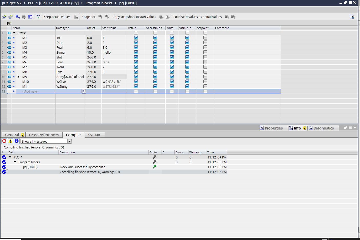
Task: Uncheck Accessible from HMI for M10
Action: tap(155, 82)
